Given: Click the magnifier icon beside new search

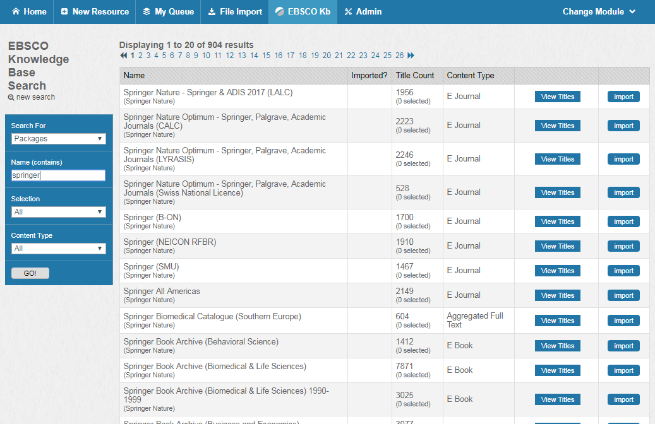Looking at the screenshot, I should tap(11, 97).
